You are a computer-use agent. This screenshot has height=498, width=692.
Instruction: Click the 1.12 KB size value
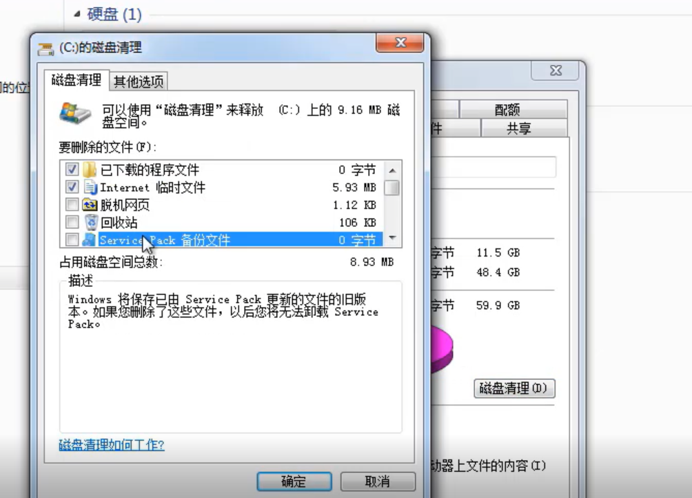point(354,206)
